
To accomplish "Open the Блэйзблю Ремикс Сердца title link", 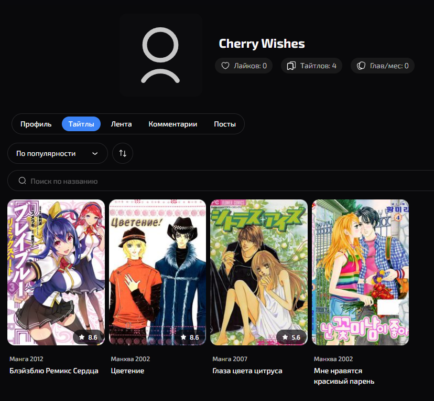I will click(53, 371).
